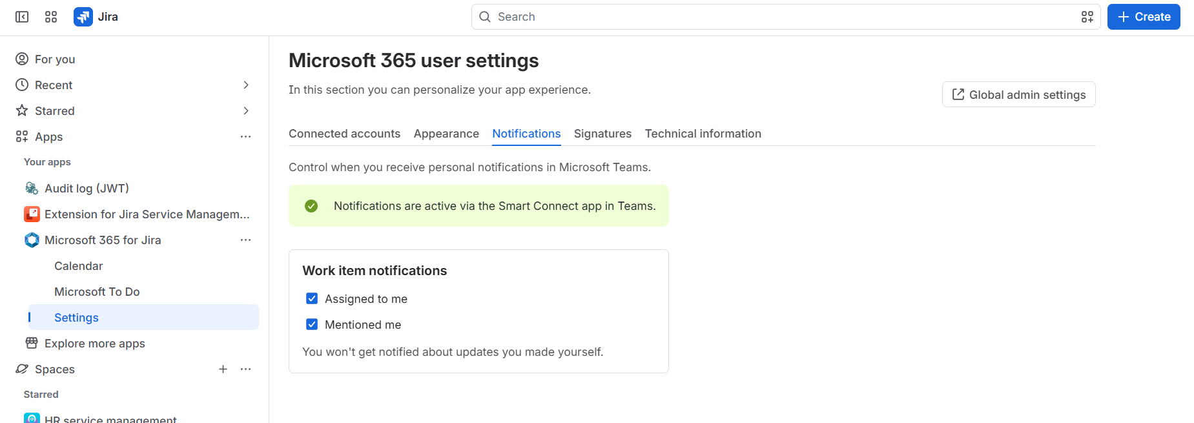Open more options for Spaces section
Image resolution: width=1194 pixels, height=423 pixels.
245,369
